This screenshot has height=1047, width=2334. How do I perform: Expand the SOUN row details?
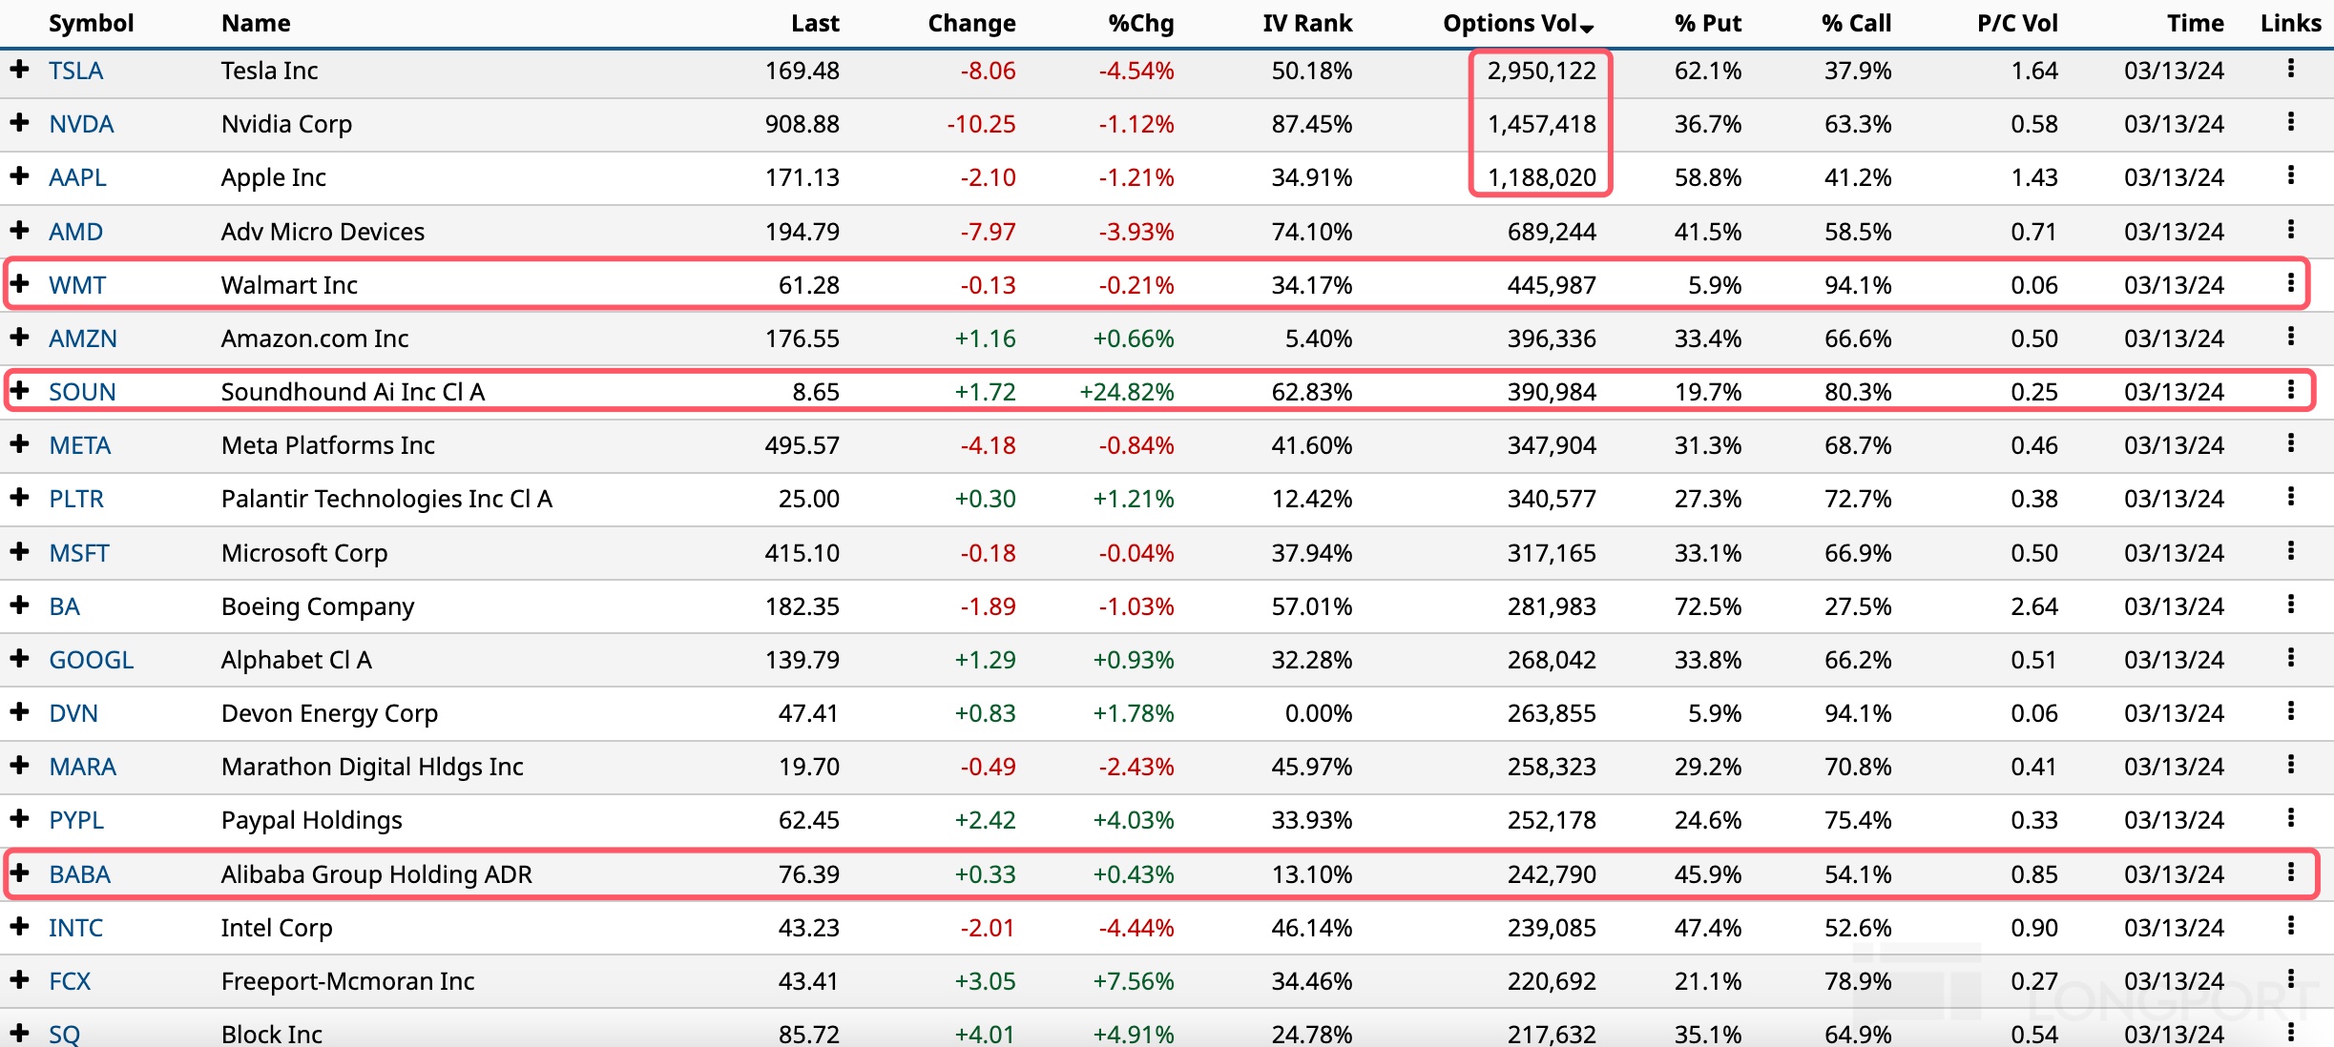coord(19,390)
